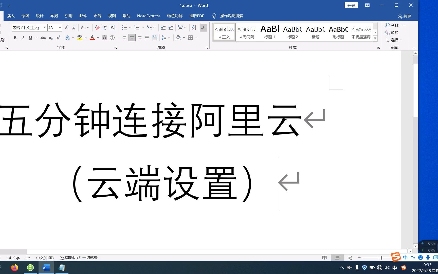The image size is (438, 274).
Task: Toggle italic formatting
Action: coord(23,38)
